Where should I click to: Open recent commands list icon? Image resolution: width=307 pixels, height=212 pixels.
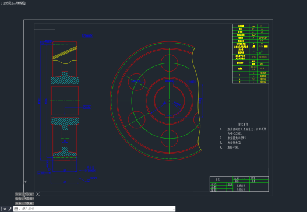[17, 209]
